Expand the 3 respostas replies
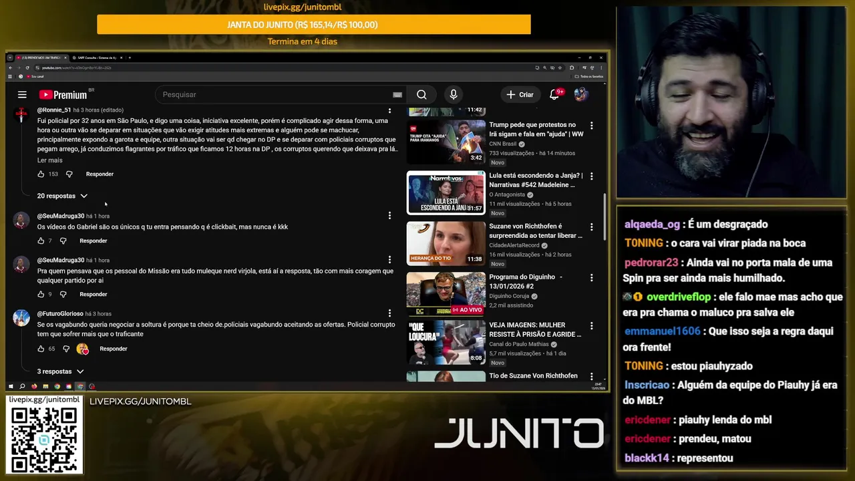Screen dimensions: 855x481 60,371
